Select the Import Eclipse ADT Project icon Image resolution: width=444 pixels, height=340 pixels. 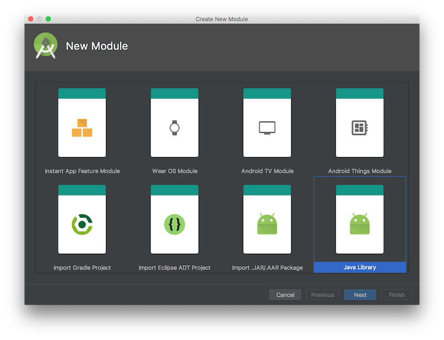pyautogui.click(x=174, y=224)
